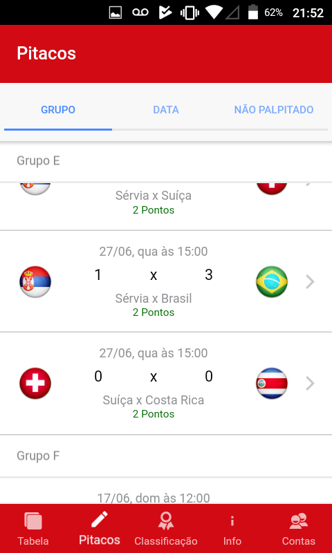Expand Sérvia x Brasil match chevron
Screen dimensions: 332x553
tap(310, 282)
